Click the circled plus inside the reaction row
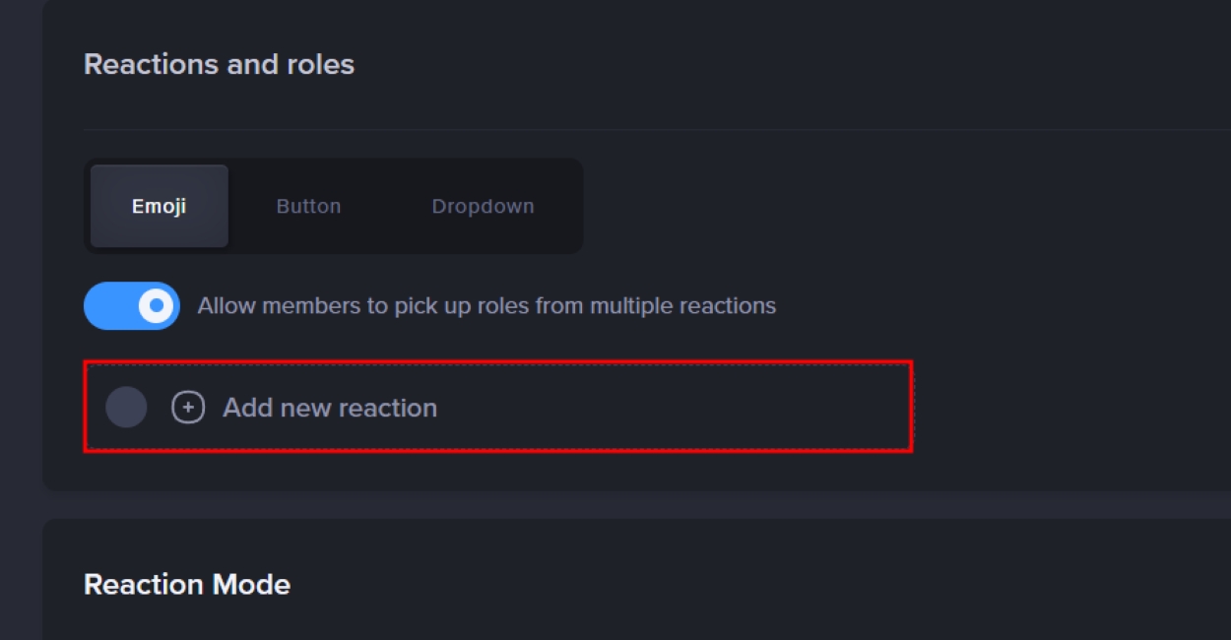The height and width of the screenshot is (640, 1231). click(188, 406)
